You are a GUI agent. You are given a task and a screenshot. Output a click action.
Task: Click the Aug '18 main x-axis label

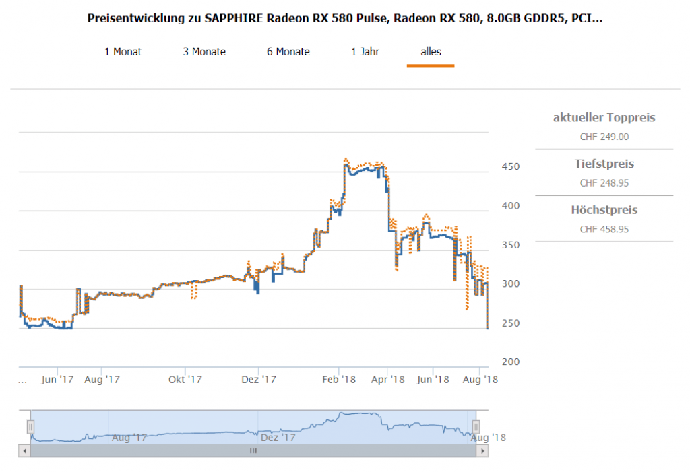tap(480, 380)
